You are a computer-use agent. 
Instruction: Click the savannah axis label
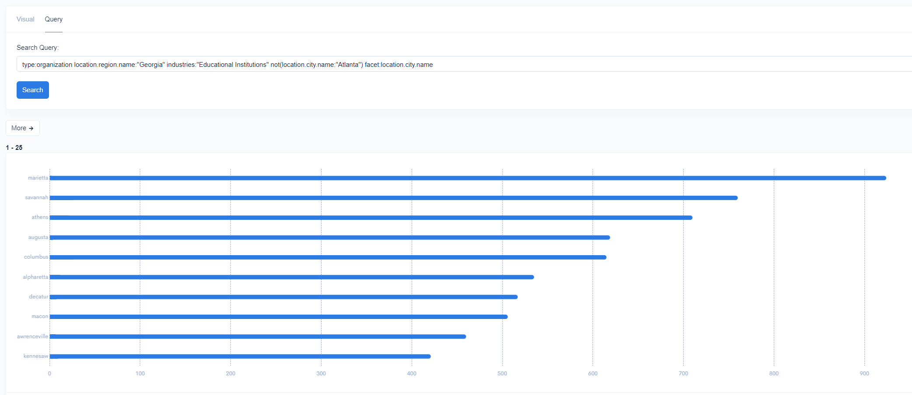pos(37,197)
